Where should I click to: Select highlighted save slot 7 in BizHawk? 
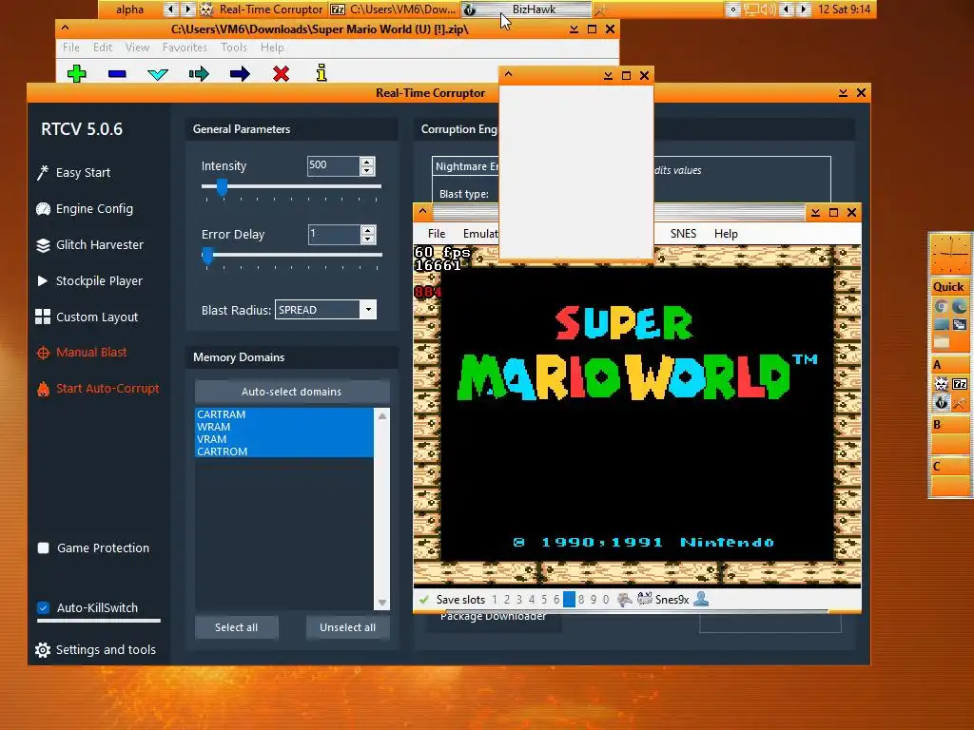(569, 600)
